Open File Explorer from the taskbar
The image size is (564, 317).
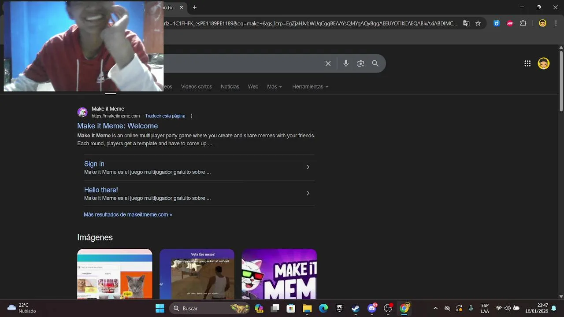pos(307,308)
